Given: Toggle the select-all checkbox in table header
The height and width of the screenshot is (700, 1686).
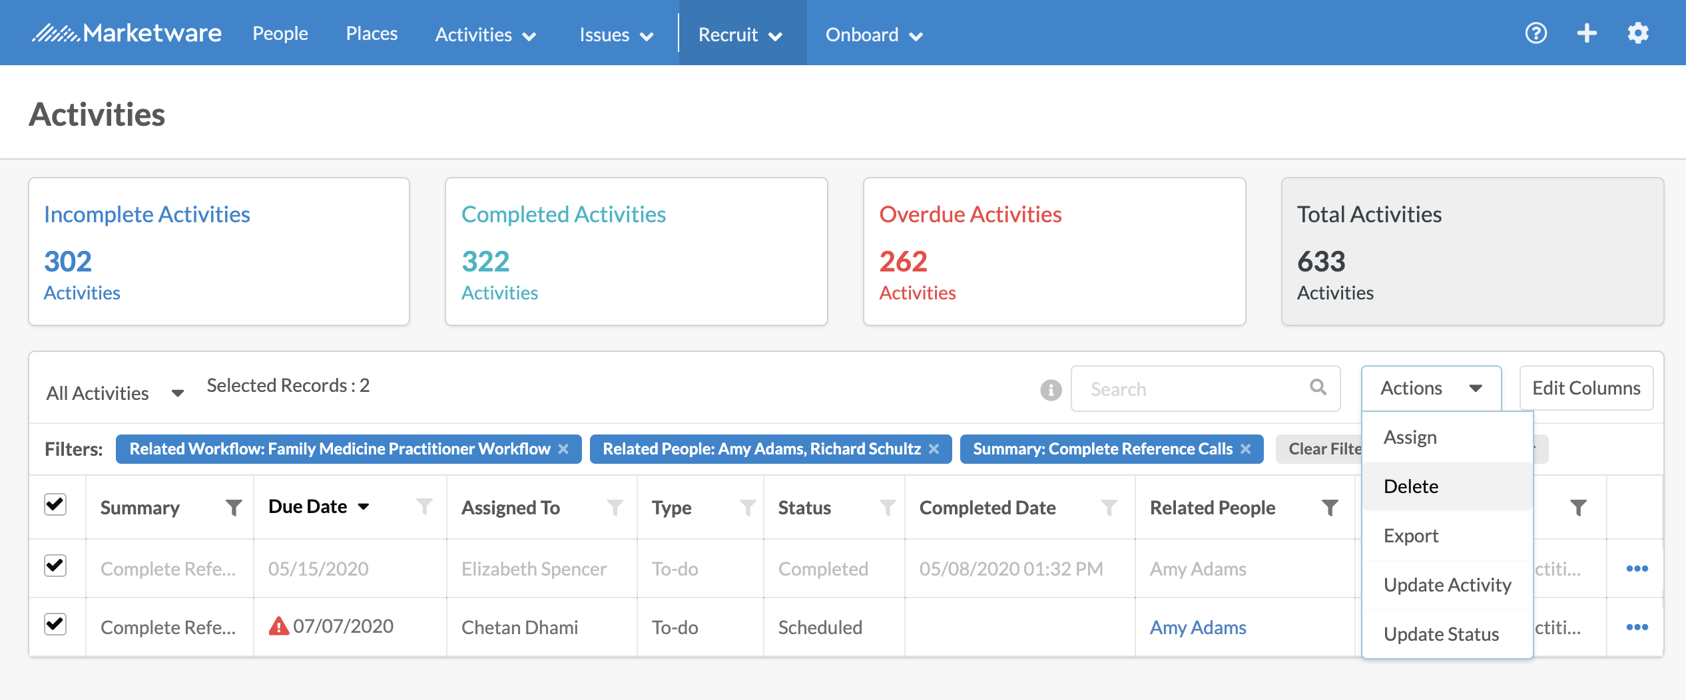Looking at the screenshot, I should 55,505.
